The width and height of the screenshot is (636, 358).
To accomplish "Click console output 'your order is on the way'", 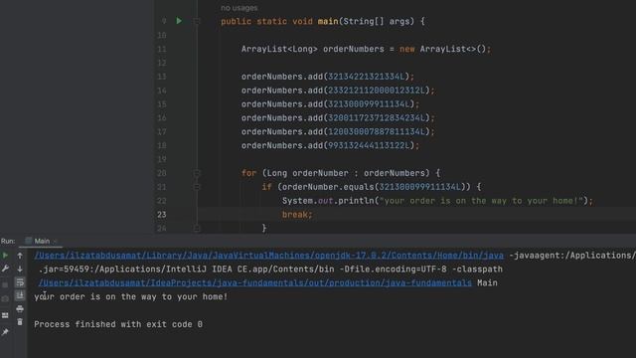I will (130, 296).
